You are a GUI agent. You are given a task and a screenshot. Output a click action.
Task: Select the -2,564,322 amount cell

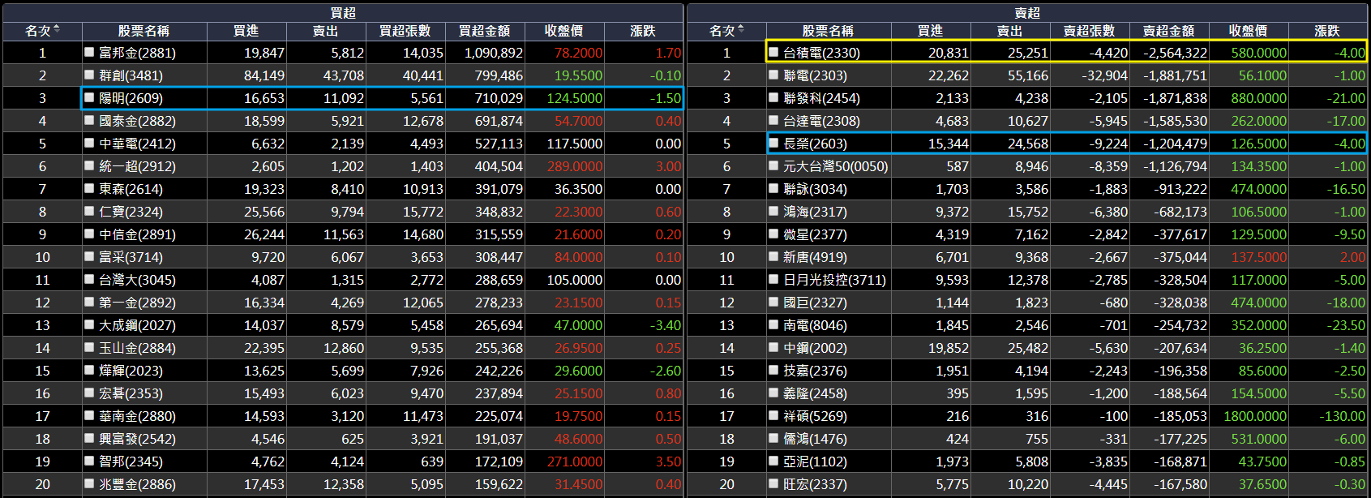(1175, 53)
